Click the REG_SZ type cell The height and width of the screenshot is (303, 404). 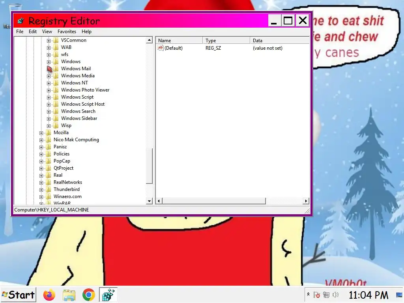pyautogui.click(x=213, y=48)
